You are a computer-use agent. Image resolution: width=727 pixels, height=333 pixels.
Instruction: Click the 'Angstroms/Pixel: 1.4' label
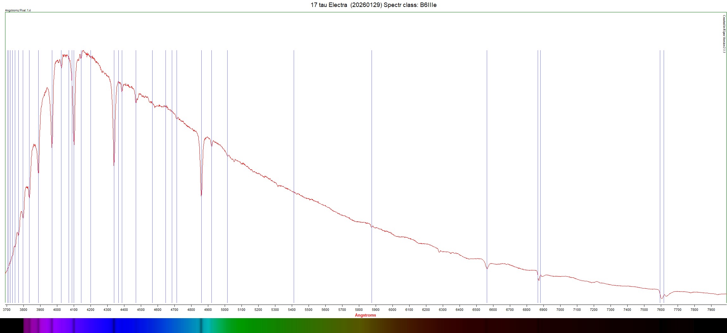pyautogui.click(x=18, y=10)
